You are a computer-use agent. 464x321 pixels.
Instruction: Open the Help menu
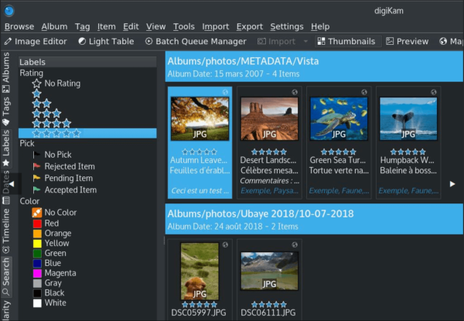[x=320, y=26]
